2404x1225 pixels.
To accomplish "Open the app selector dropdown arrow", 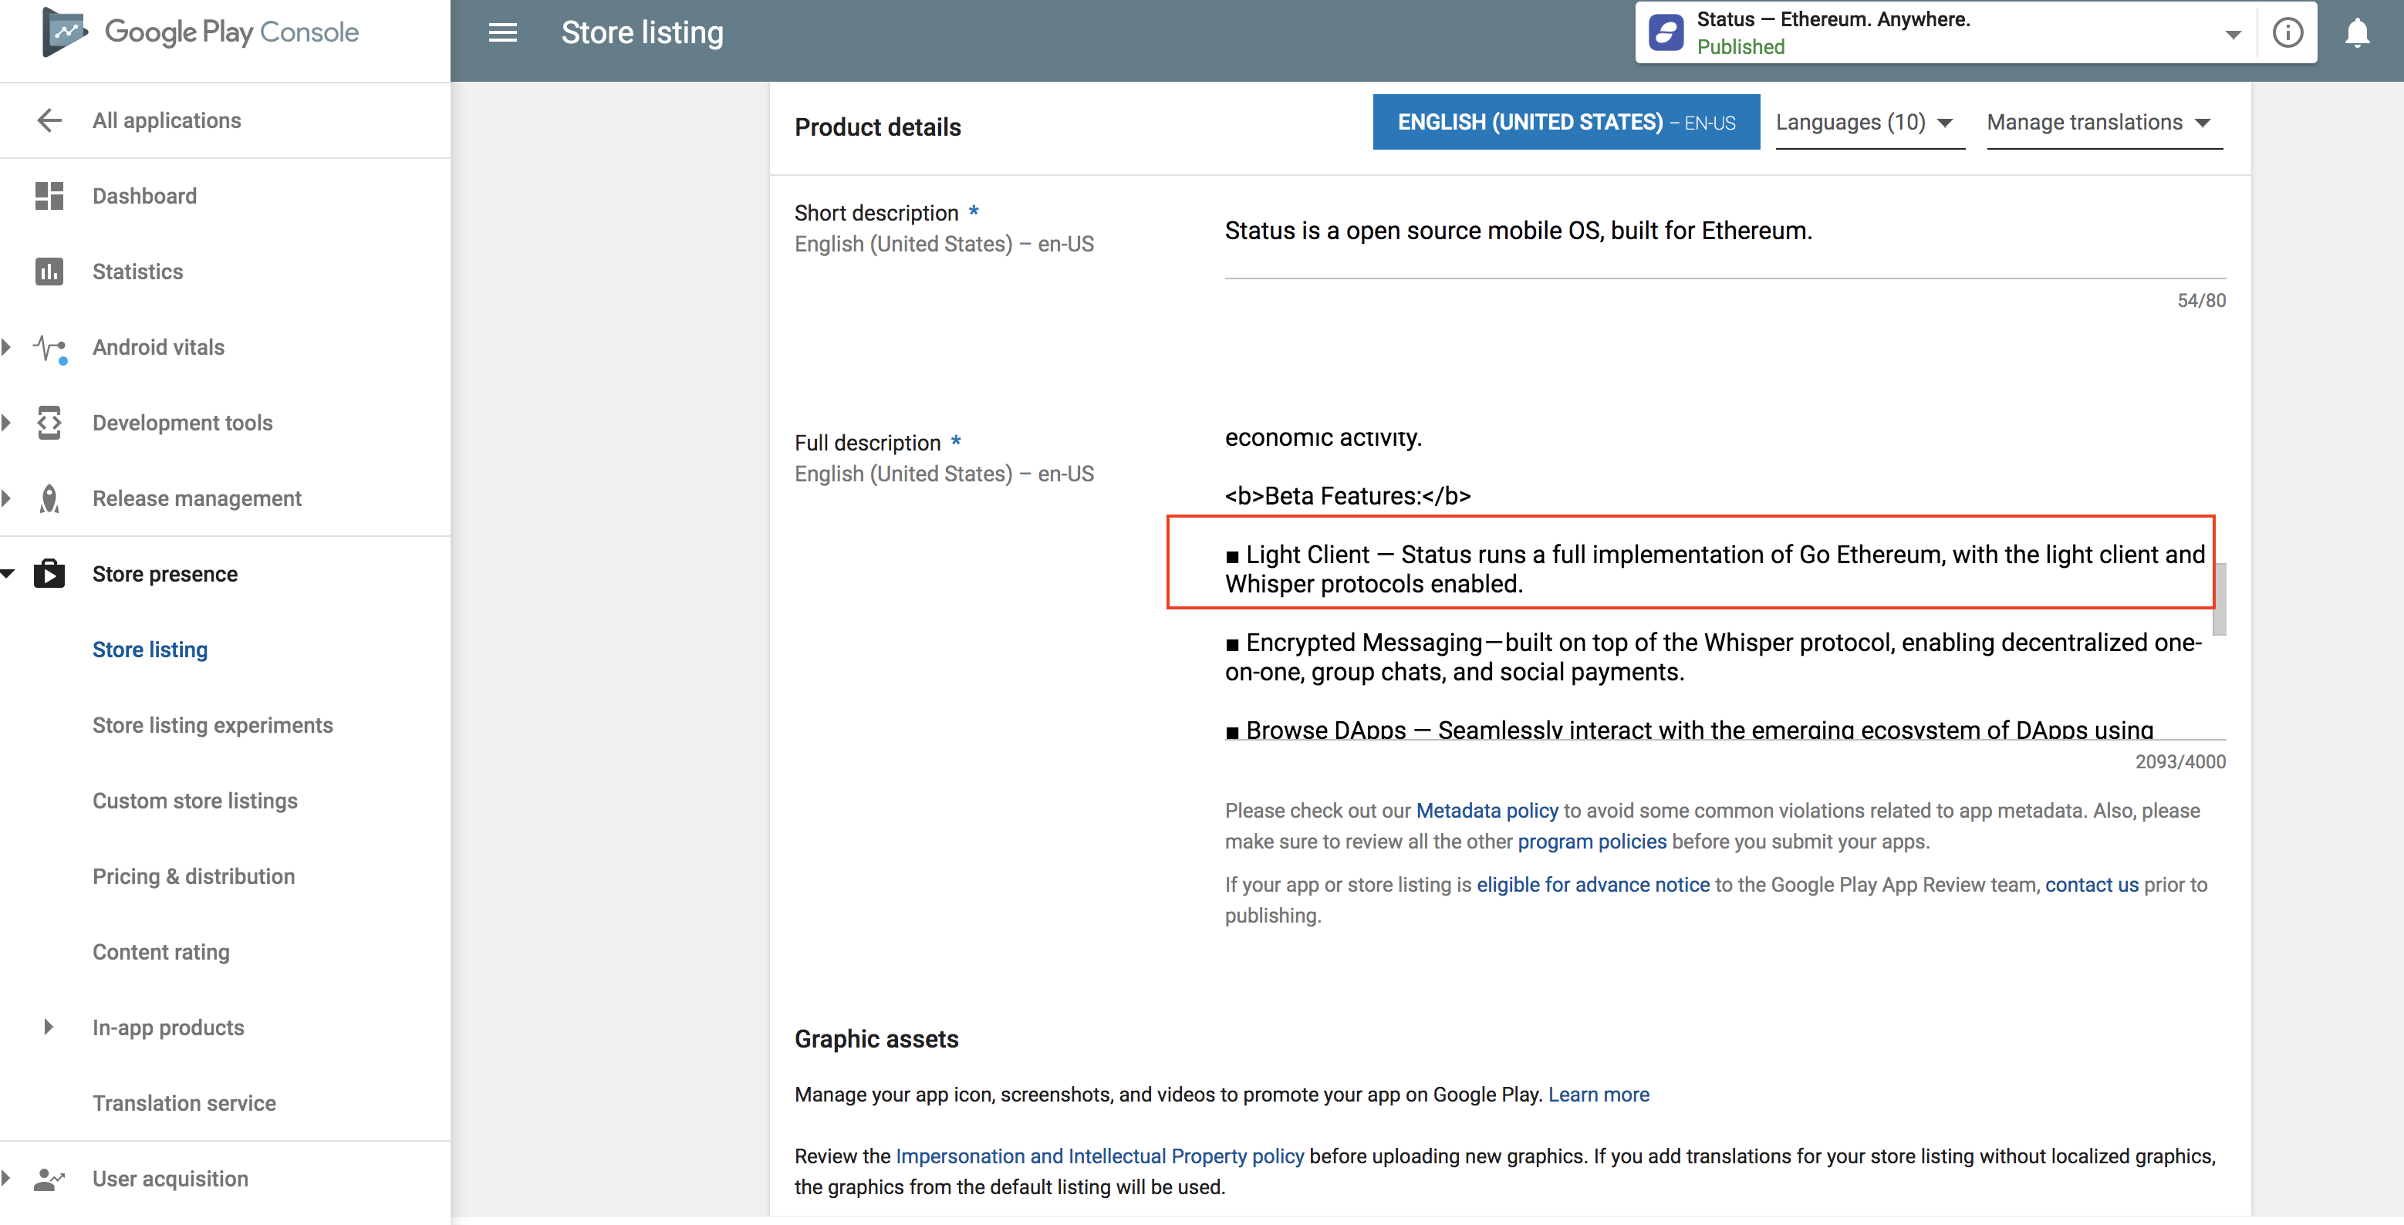I will click(2232, 35).
